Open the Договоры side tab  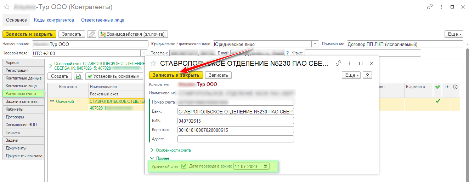pos(15,117)
